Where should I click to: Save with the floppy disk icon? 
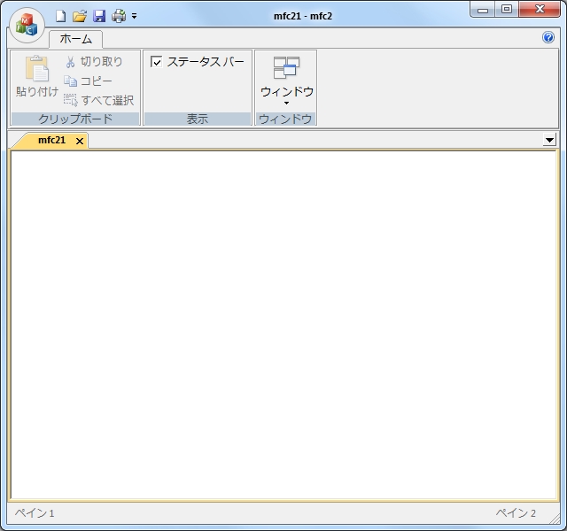99,16
